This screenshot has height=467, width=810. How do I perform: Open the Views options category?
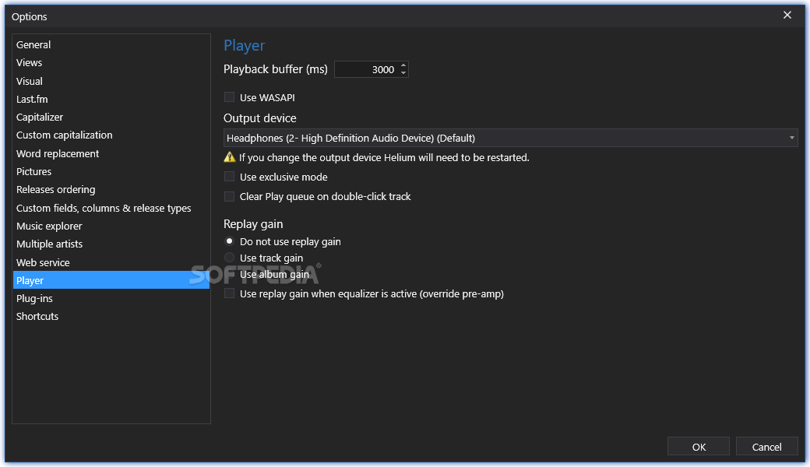[111, 63]
